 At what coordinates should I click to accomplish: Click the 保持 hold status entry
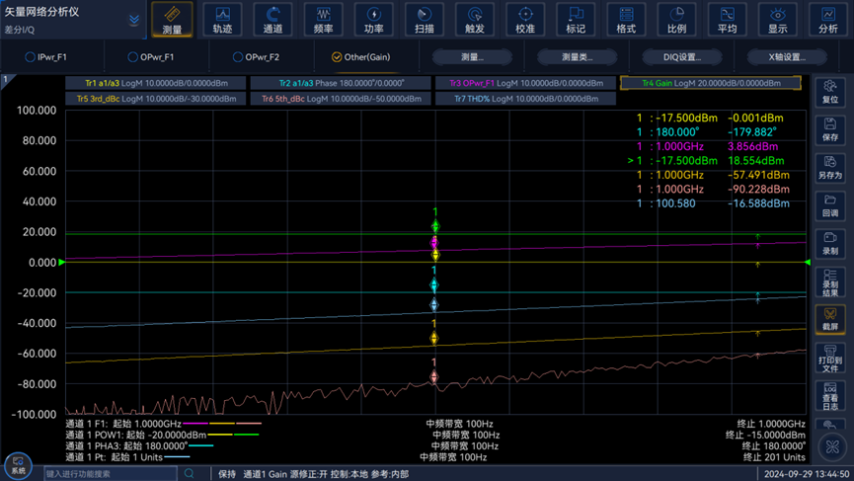click(227, 474)
